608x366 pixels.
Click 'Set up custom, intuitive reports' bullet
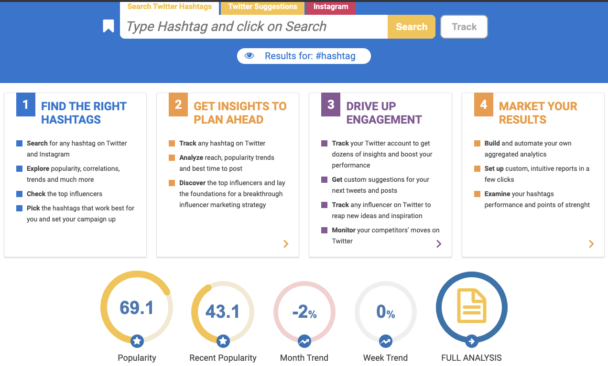point(537,174)
